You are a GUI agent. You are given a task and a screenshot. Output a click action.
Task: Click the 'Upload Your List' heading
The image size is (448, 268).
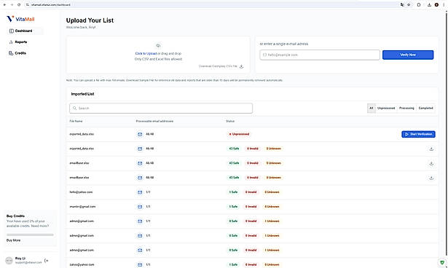(x=90, y=20)
